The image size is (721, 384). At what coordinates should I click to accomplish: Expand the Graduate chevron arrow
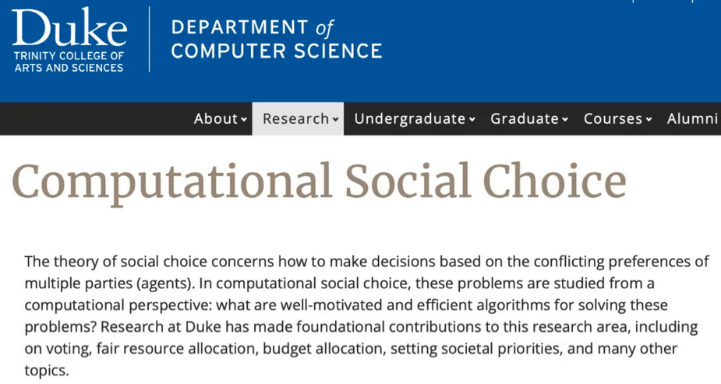pos(565,119)
